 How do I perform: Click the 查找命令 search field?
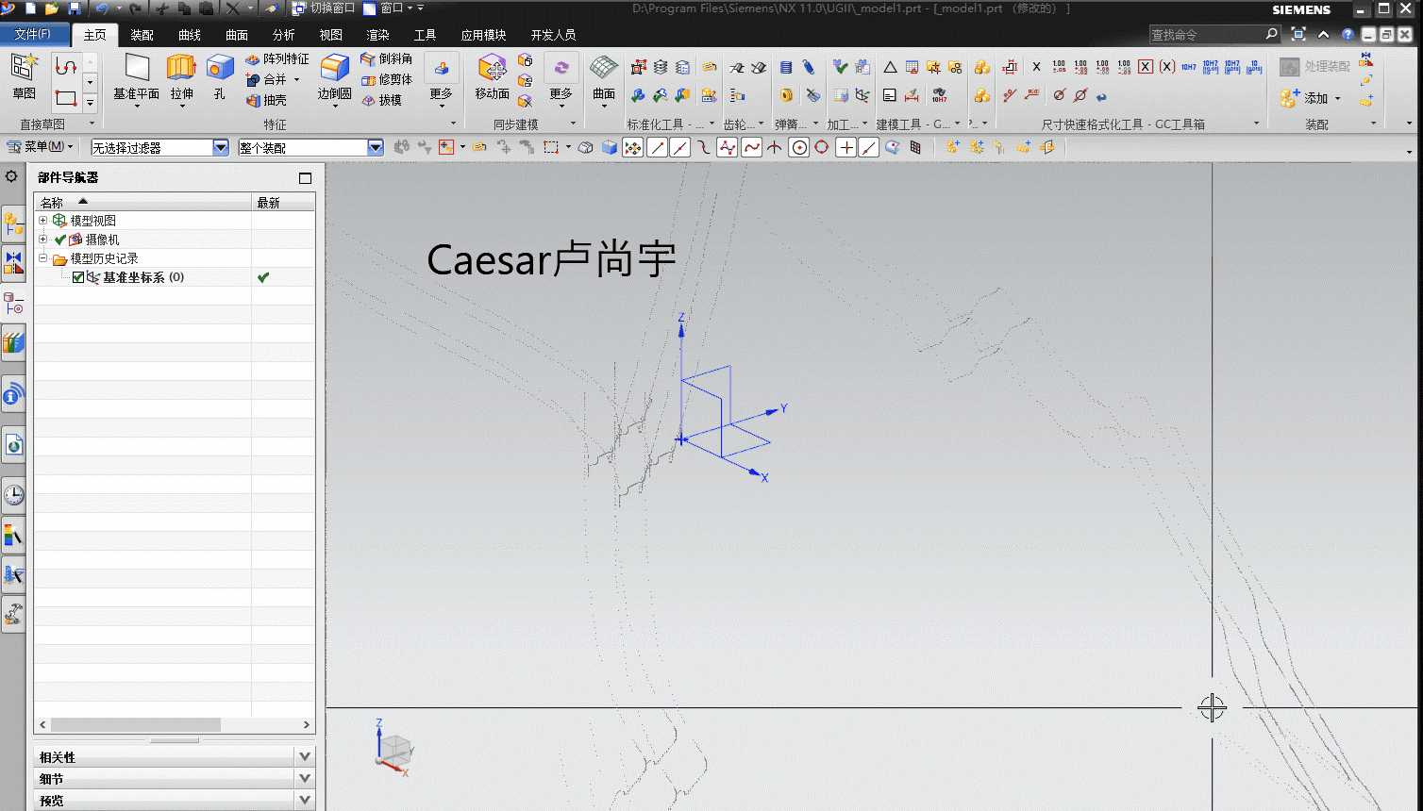(x=1206, y=35)
